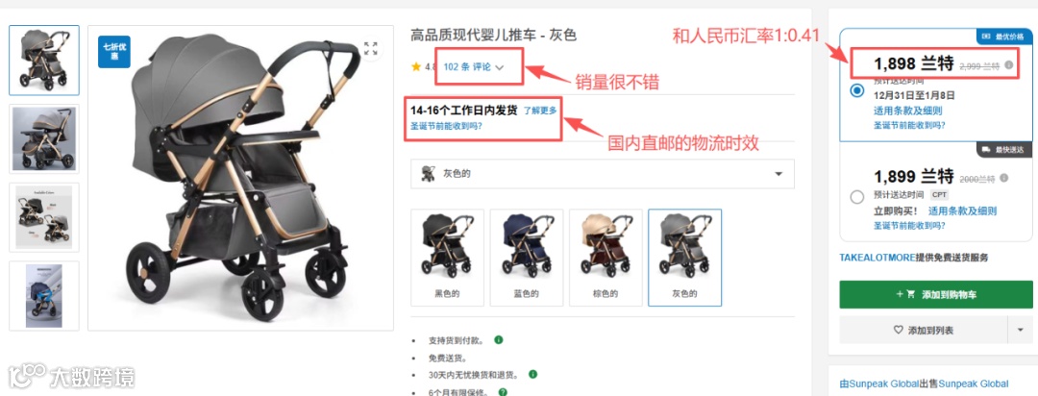Image resolution: width=1038 pixels, height=396 pixels.
Task: Select the 1,898 兰特 best price offer
Action: (858, 90)
